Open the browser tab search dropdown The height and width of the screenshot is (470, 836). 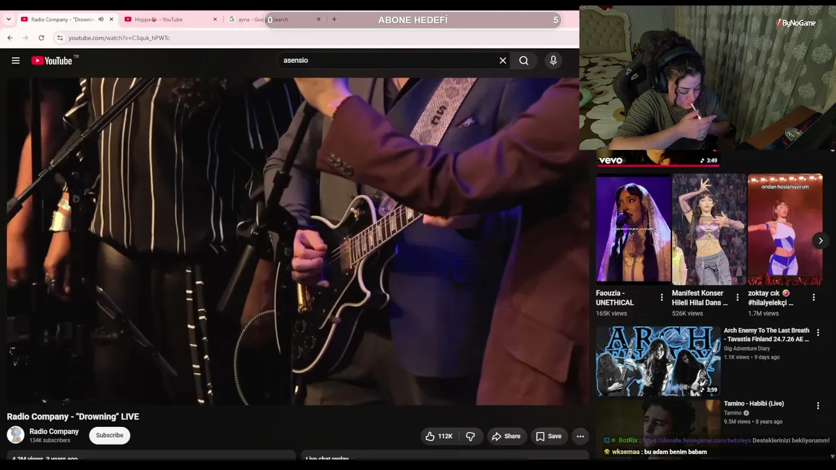pos(8,20)
